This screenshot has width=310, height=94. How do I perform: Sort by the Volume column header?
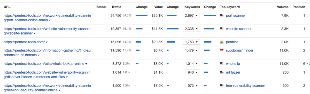[283, 7]
